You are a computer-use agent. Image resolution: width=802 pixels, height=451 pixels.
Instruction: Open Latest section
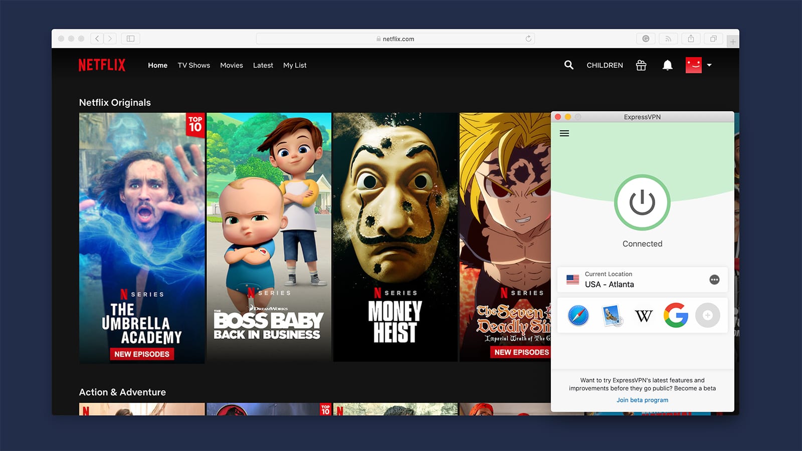click(x=263, y=65)
